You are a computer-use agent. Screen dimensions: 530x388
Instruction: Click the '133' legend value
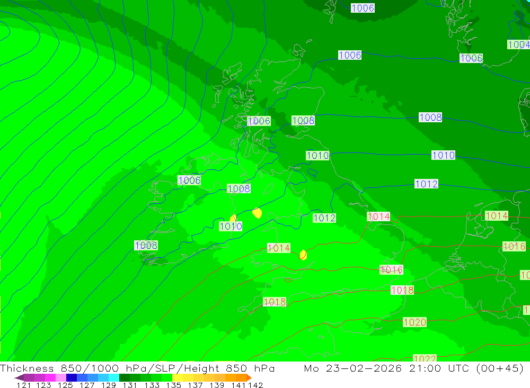[x=152, y=385]
